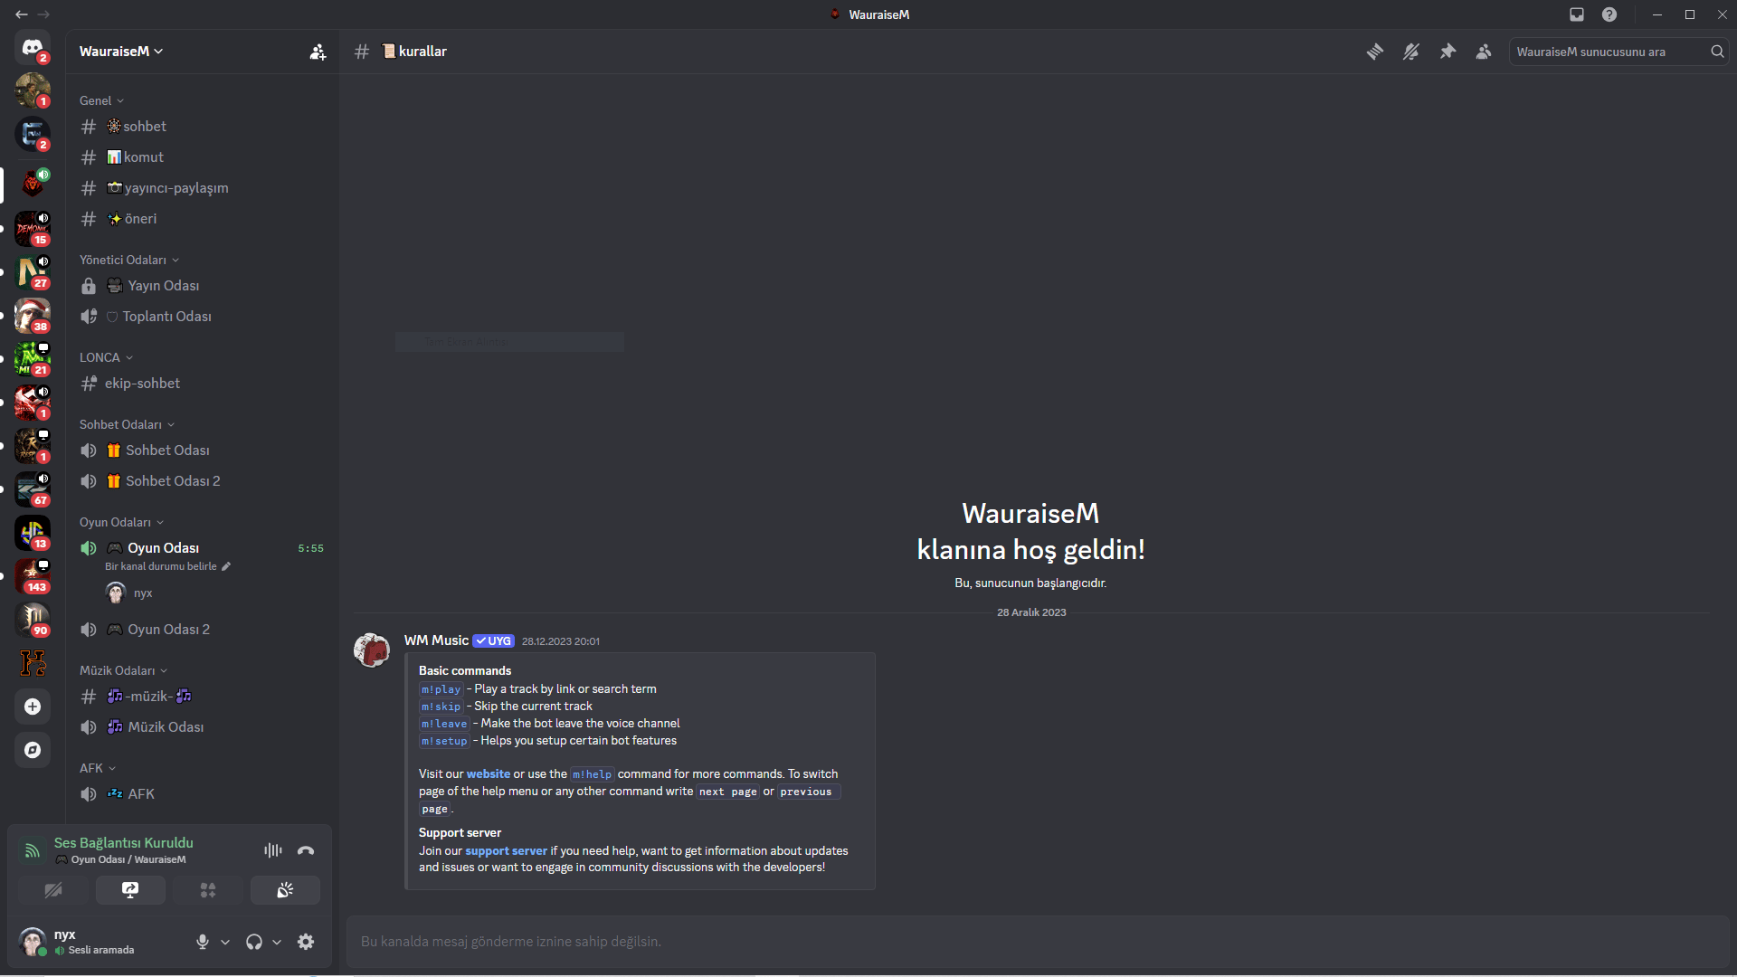Viewport: 1737px width, 977px height.
Task: Open Discord direct messages home
Action: [x=33, y=47]
